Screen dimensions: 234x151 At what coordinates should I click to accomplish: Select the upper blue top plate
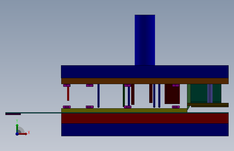145,72
